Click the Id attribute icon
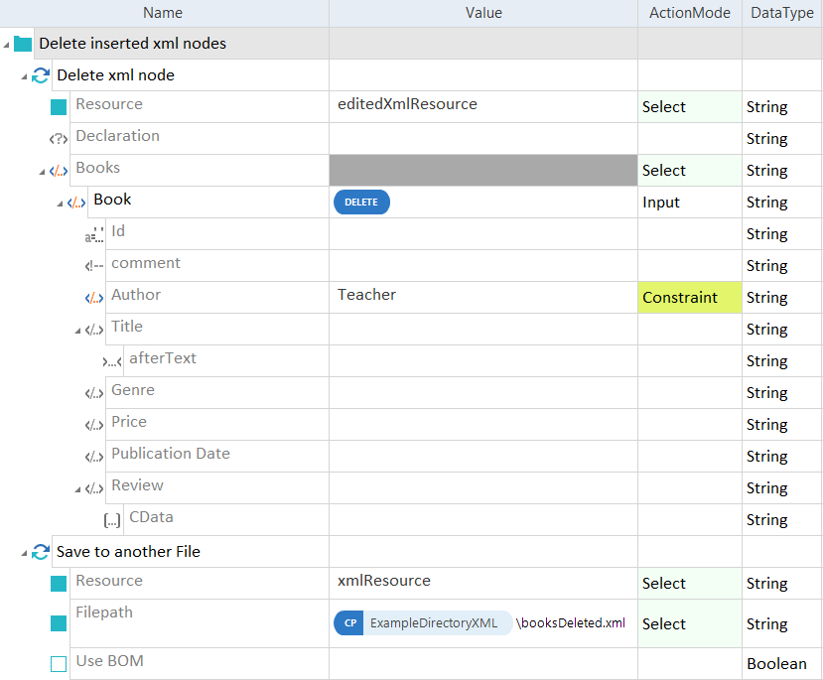823x680 pixels. point(94,234)
